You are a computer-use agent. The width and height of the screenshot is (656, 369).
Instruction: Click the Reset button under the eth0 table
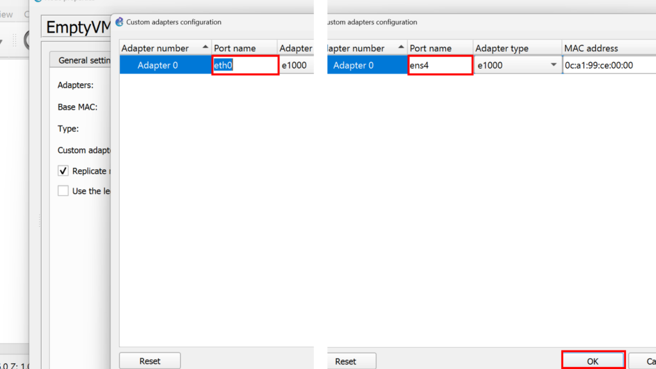(150, 361)
